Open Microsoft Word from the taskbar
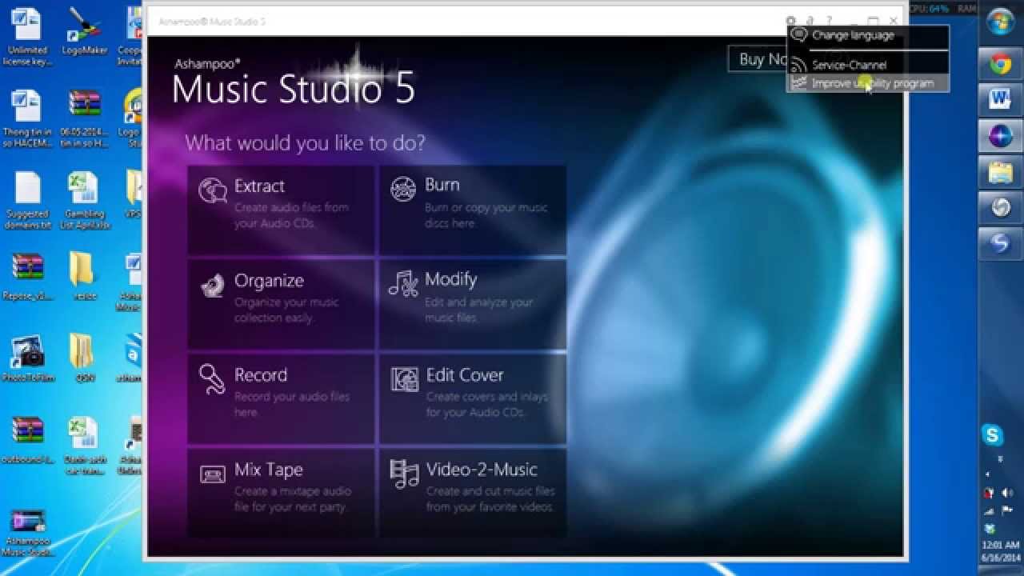Viewport: 1024px width, 576px height. tap(1000, 99)
